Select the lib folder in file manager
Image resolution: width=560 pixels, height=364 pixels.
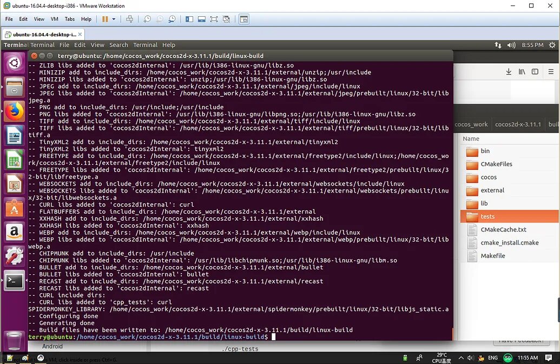pyautogui.click(x=510, y=203)
